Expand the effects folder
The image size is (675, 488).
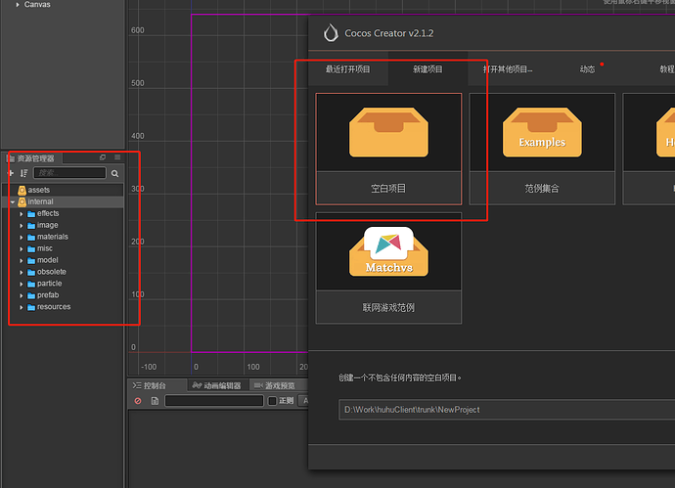click(22, 214)
